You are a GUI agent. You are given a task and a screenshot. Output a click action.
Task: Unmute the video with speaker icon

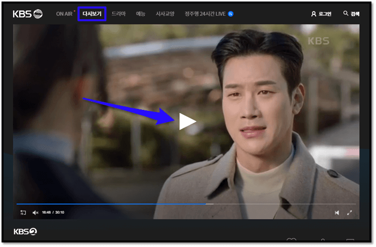click(35, 213)
